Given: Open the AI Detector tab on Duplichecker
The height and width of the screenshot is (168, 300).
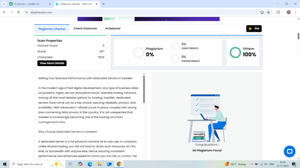Looking at the screenshot, I should point(113,29).
